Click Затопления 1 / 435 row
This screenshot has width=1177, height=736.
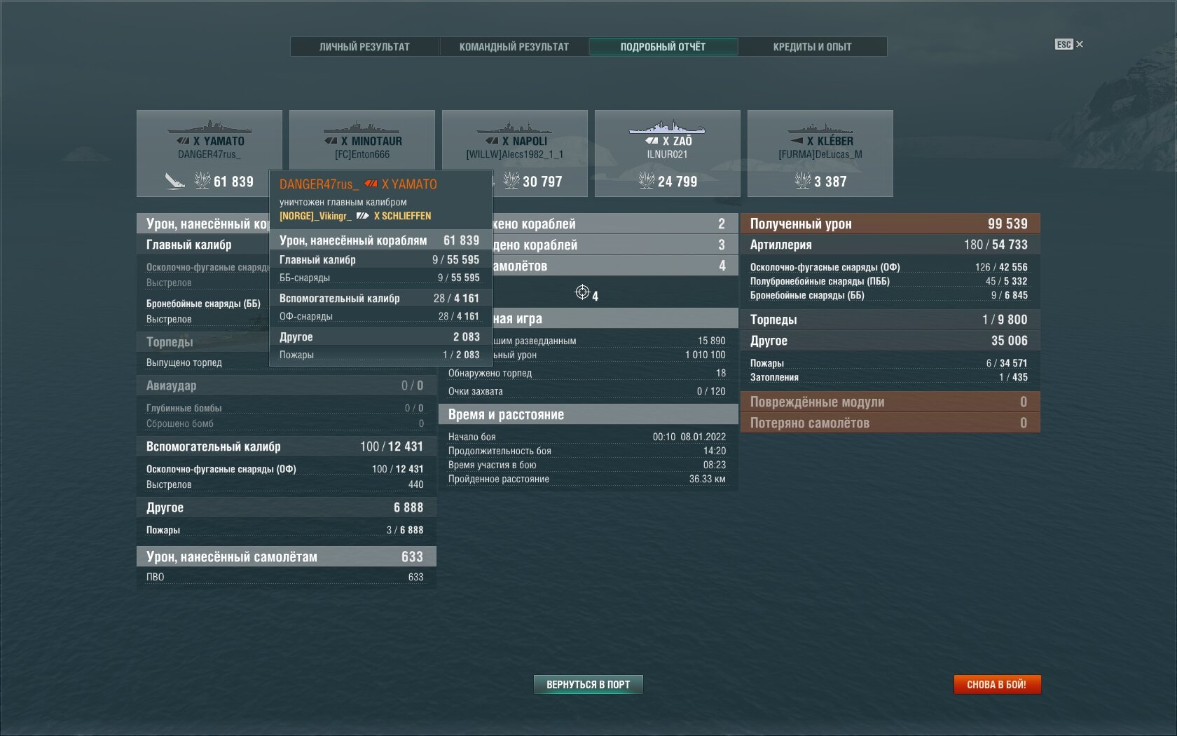pyautogui.click(x=890, y=377)
